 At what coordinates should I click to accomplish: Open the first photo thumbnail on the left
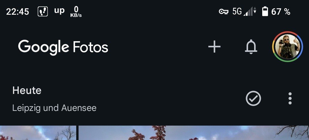pyautogui.click(x=38, y=133)
